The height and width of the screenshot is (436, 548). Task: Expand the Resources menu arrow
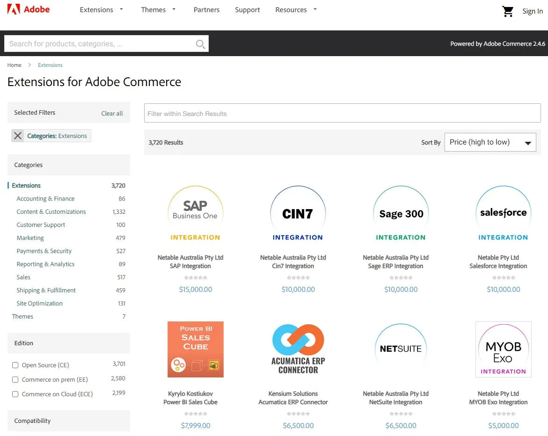coord(315,9)
